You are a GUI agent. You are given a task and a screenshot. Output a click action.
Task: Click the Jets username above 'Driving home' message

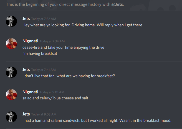click(x=26, y=19)
